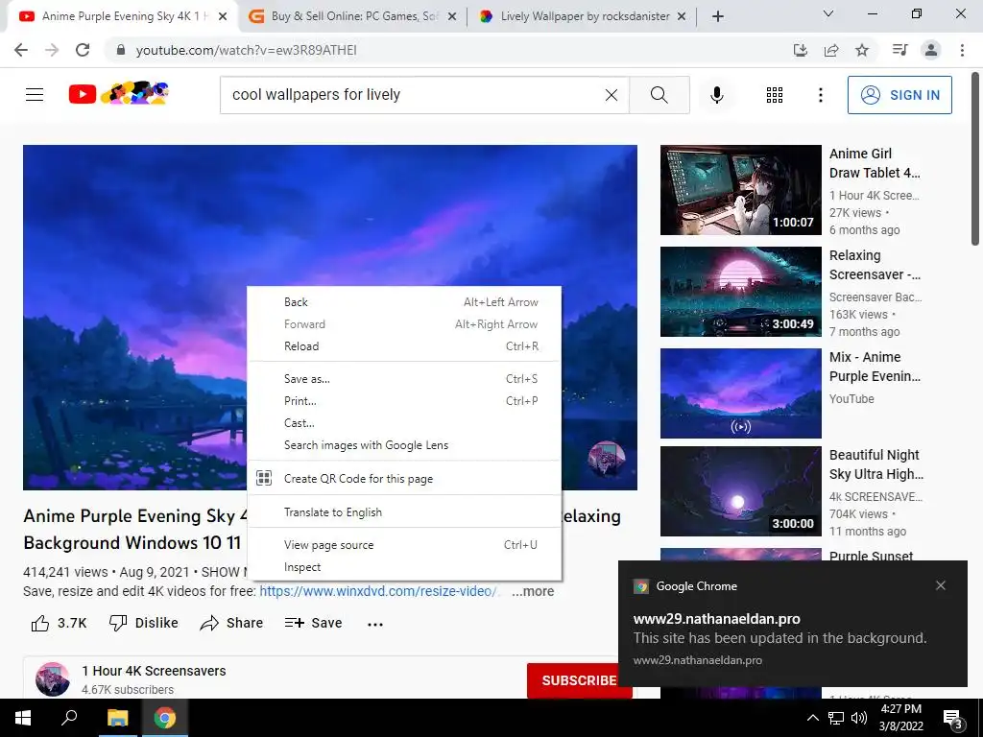This screenshot has width=983, height=737.
Task: Choose Inspect from context menu
Action: (404, 567)
